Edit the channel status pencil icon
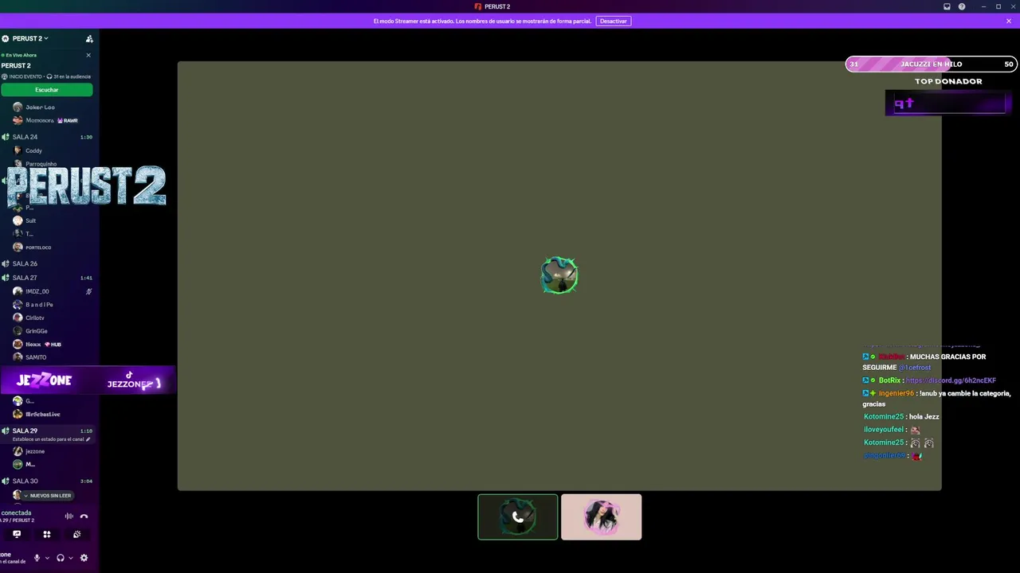 (x=88, y=439)
